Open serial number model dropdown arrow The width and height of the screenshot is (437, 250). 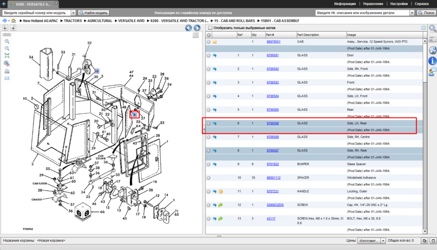[73, 13]
